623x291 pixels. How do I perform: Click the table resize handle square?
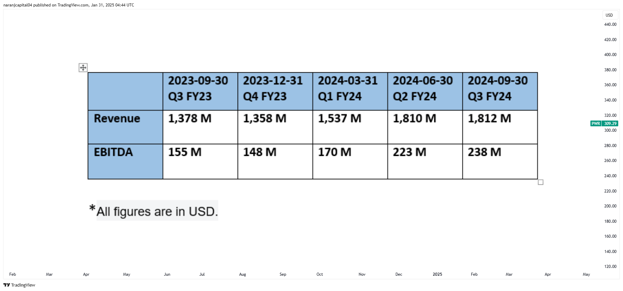click(541, 182)
